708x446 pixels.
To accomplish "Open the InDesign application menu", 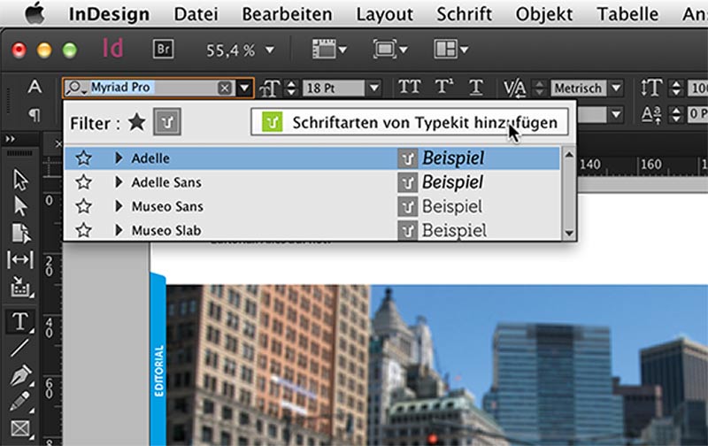I will [109, 14].
